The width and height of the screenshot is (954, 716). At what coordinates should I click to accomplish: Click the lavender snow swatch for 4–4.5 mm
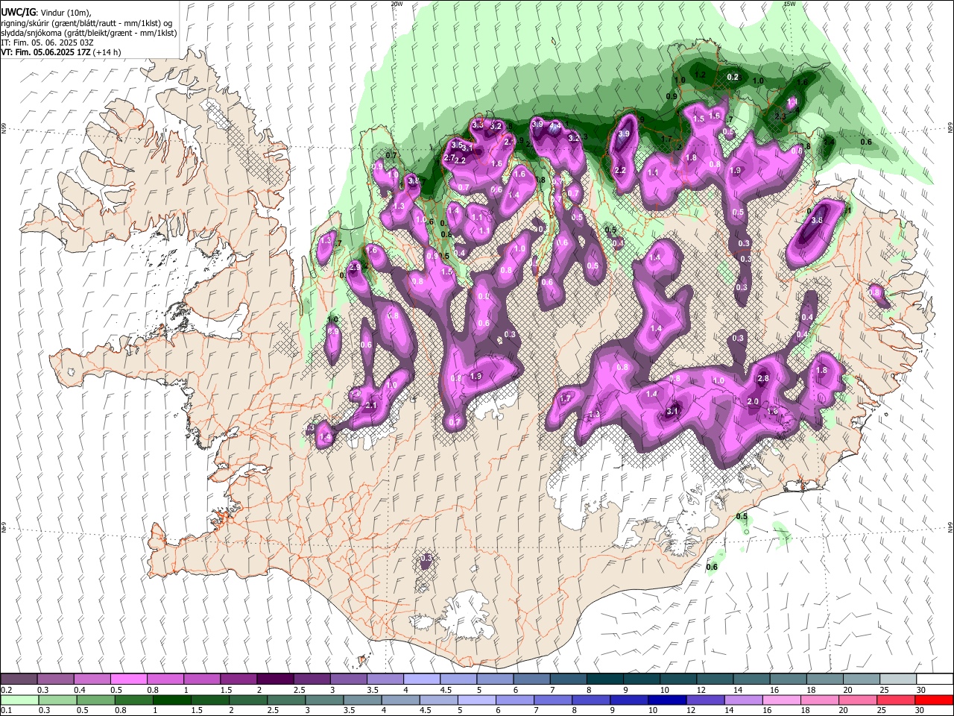(x=422, y=679)
